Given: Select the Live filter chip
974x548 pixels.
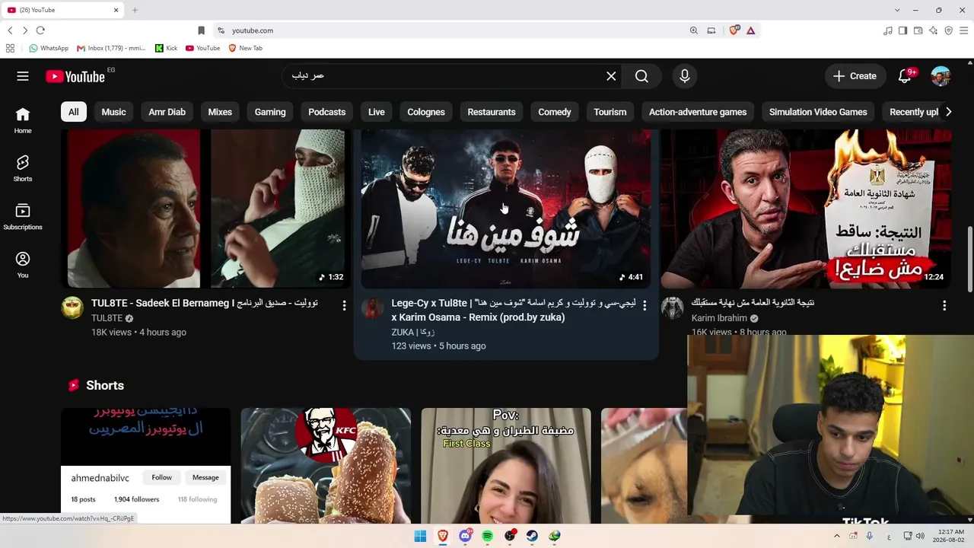Looking at the screenshot, I should coord(376,112).
